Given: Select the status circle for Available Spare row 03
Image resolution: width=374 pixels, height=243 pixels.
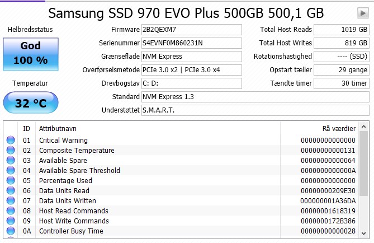Looking at the screenshot, I should (x=11, y=160).
